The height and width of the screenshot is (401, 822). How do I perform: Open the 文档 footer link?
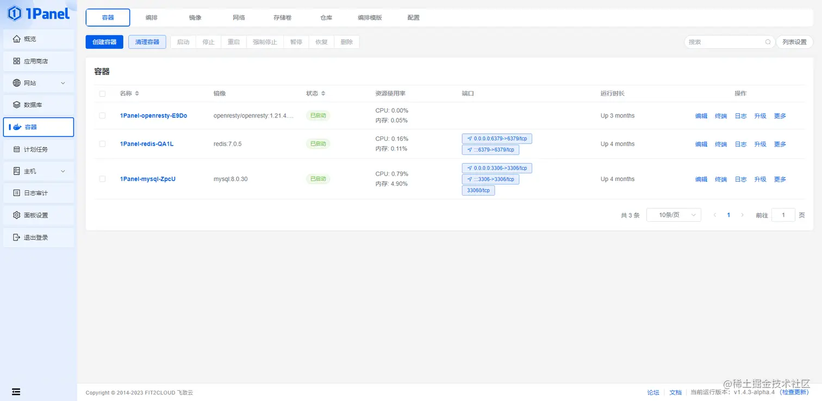click(x=675, y=392)
